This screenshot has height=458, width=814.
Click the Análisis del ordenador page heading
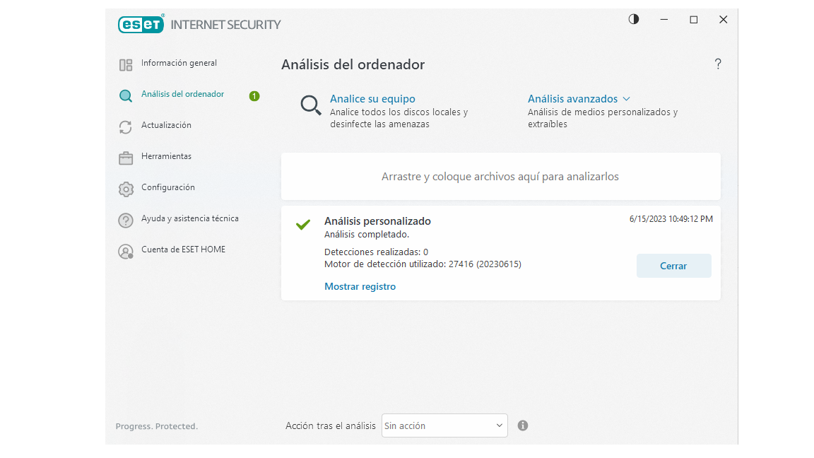point(353,64)
